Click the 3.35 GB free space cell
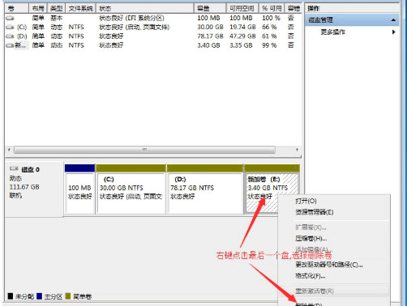 241,45
